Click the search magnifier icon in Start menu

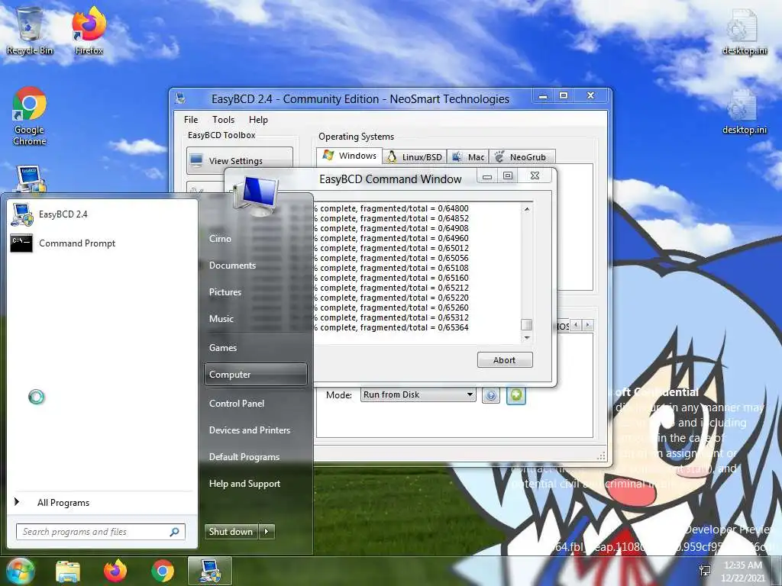point(175,532)
